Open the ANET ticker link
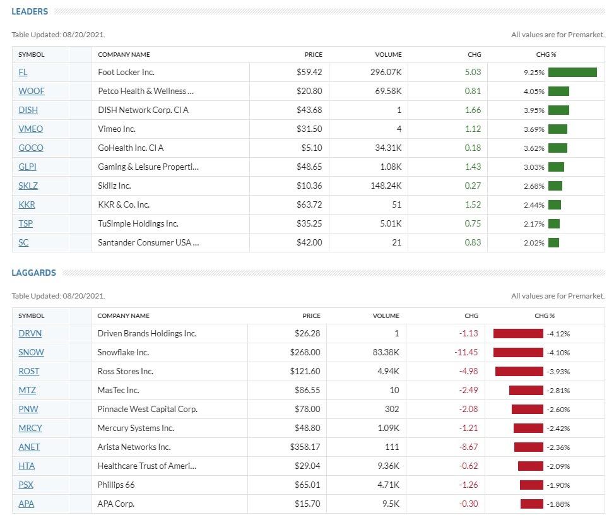614x520 pixels. (x=30, y=447)
